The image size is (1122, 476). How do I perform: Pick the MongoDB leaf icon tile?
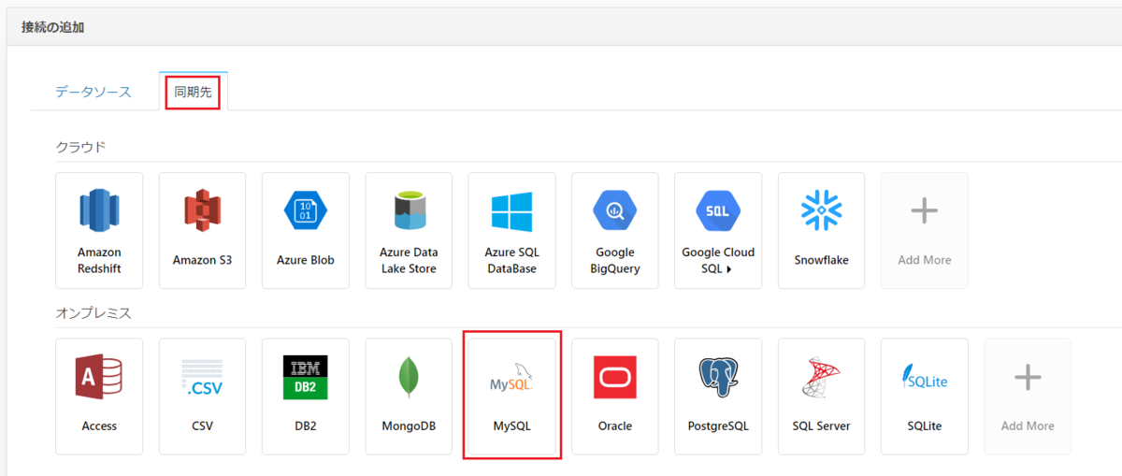coord(409,397)
